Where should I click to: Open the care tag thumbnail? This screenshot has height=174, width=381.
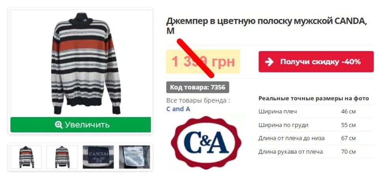134,157
